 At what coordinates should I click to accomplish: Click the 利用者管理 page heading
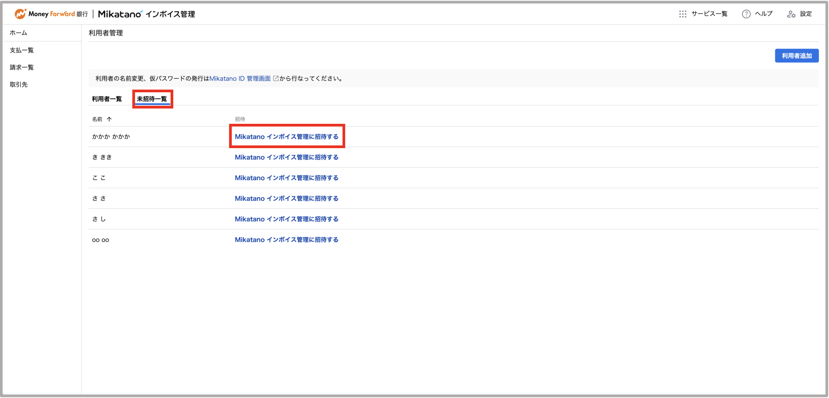106,33
